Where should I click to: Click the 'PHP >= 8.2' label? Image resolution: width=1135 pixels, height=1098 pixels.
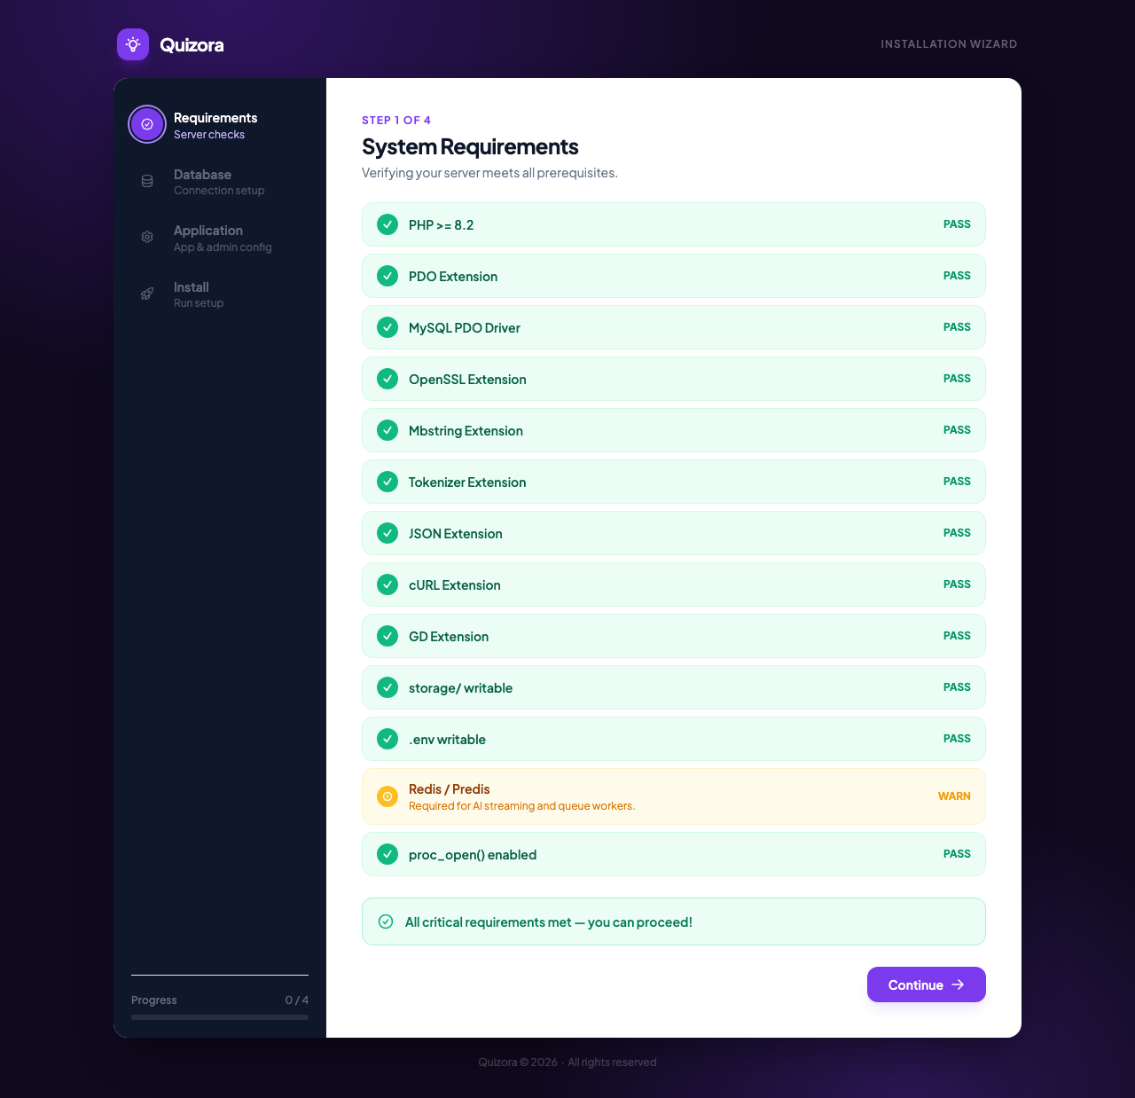click(441, 225)
